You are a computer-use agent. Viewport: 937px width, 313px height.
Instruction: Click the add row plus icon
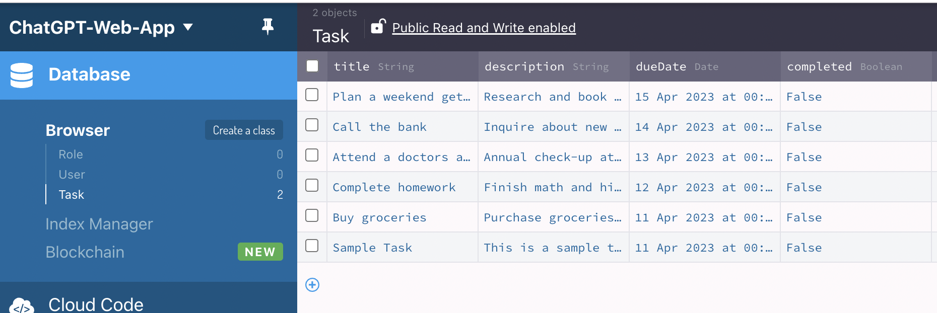point(312,285)
